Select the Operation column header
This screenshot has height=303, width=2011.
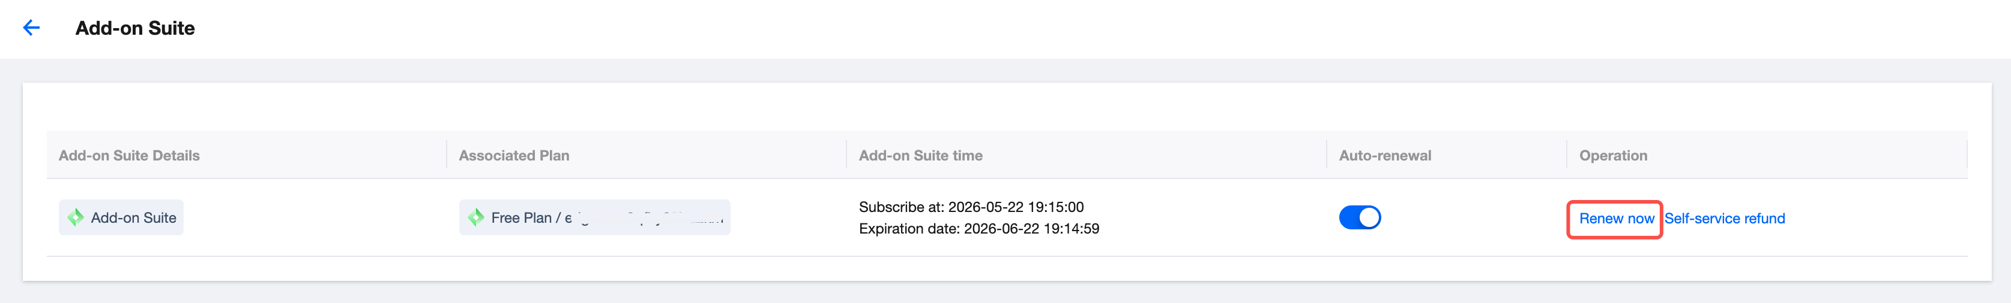(x=1613, y=156)
